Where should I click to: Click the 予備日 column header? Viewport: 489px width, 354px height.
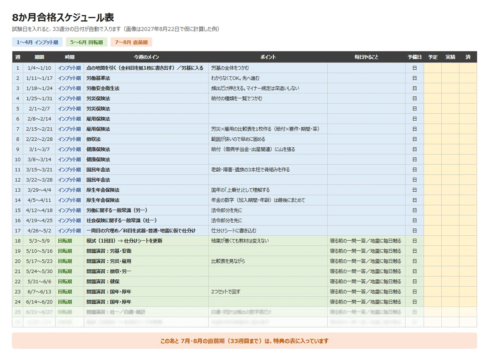pos(414,57)
